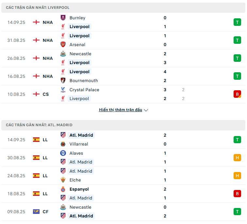Click red B result badge for Espanyol match

pyautogui.click(x=237, y=194)
